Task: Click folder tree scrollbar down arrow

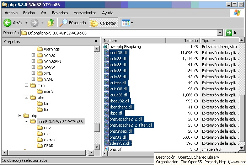Action: coord(97,147)
